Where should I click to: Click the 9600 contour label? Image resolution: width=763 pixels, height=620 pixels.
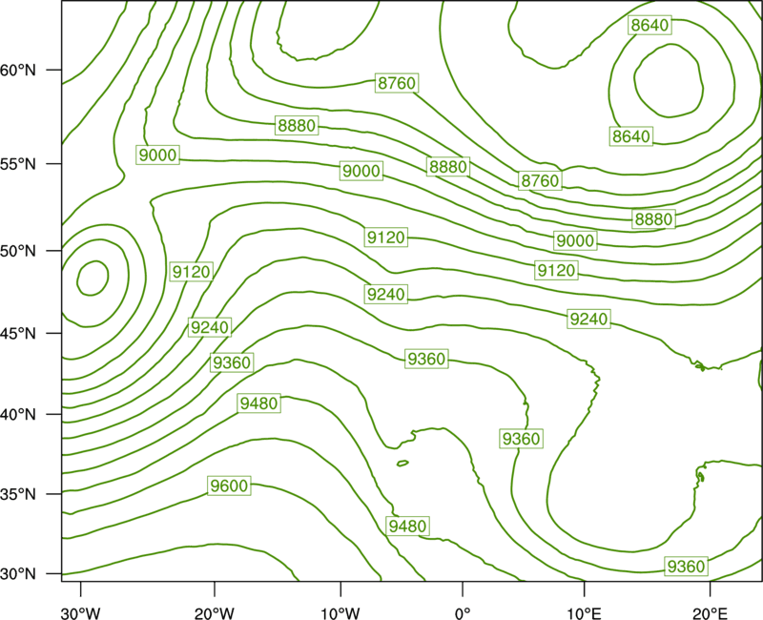pyautogui.click(x=229, y=486)
